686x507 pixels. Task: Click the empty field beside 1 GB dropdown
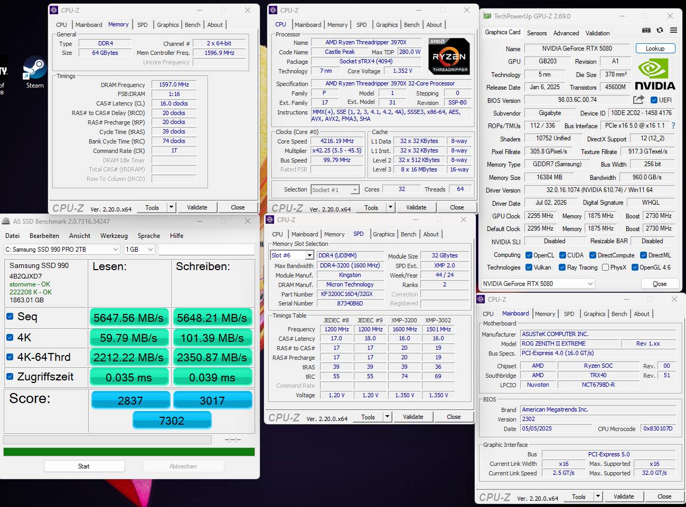[x=206, y=249]
